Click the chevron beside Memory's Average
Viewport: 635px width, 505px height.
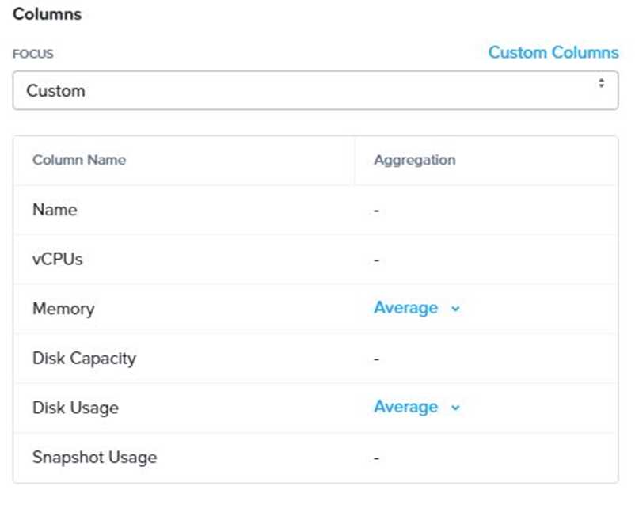pos(455,309)
